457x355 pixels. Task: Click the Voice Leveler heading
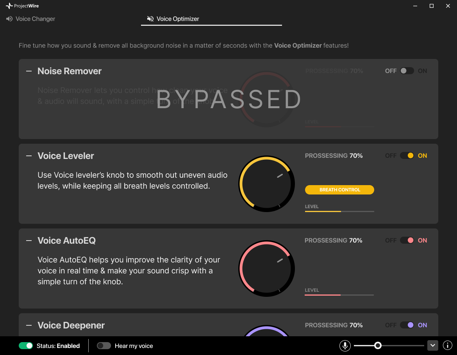66,156
